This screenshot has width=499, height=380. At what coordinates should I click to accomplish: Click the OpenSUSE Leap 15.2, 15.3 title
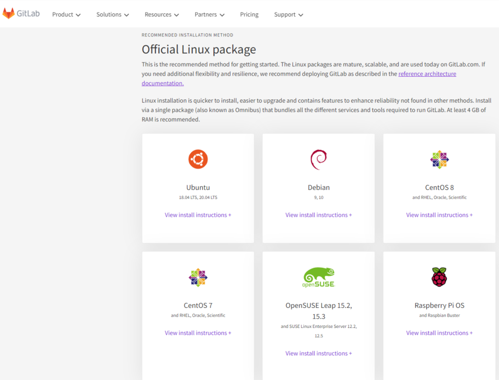(x=319, y=311)
